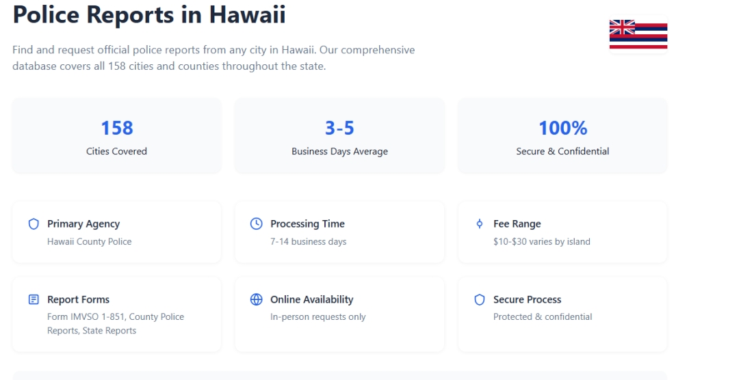Click the Processing Time heading text

point(307,224)
